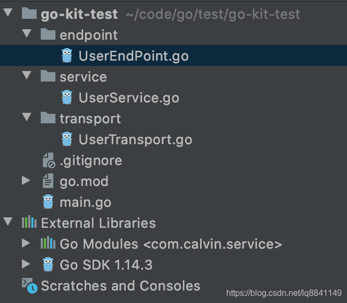Click the Go Modules library icon
This screenshot has height=303, width=347.
[x=48, y=244]
